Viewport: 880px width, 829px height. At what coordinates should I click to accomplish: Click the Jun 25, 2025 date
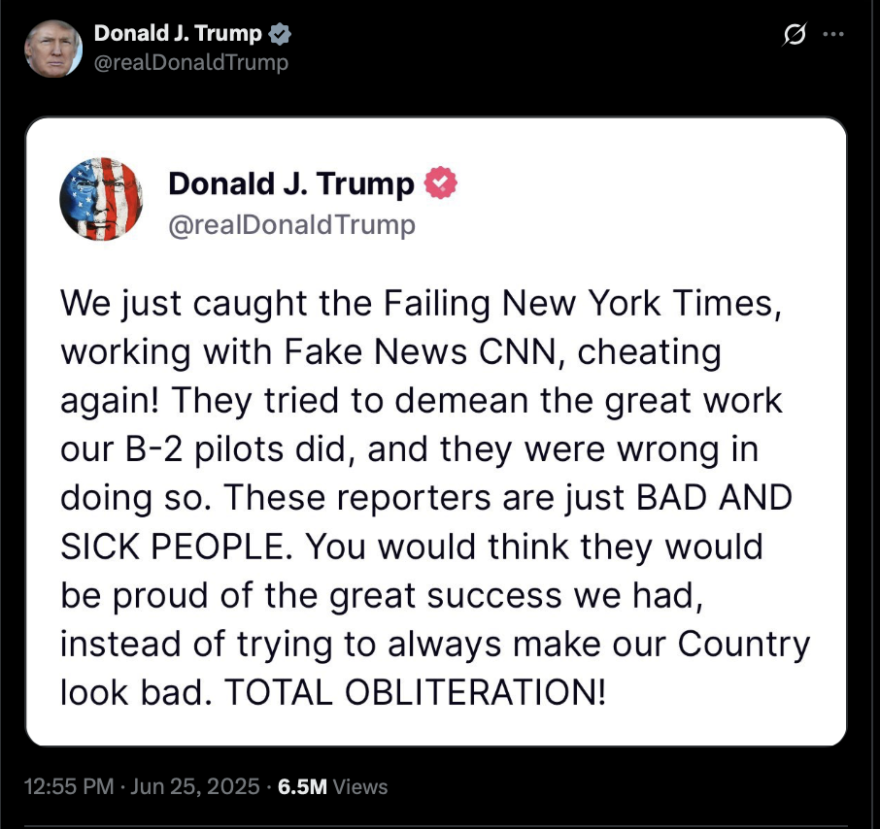194,786
